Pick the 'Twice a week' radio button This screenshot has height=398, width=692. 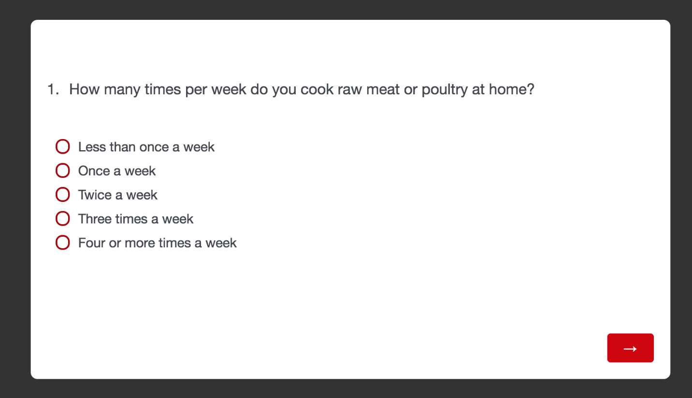[x=63, y=195]
